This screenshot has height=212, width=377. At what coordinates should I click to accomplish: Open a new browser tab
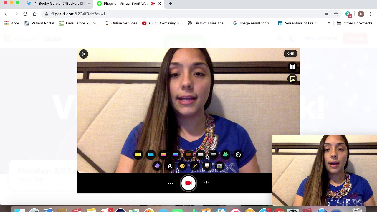(x=171, y=4)
